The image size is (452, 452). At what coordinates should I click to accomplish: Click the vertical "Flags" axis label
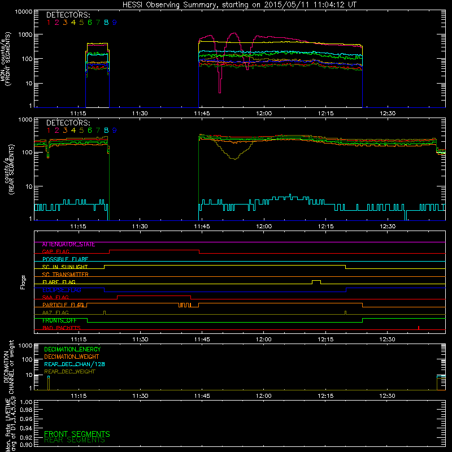(23, 282)
